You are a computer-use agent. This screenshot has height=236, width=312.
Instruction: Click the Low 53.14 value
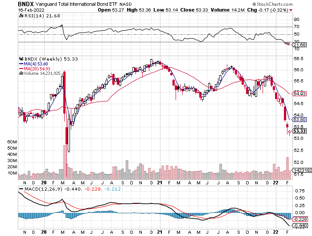pyautogui.click(x=165, y=10)
